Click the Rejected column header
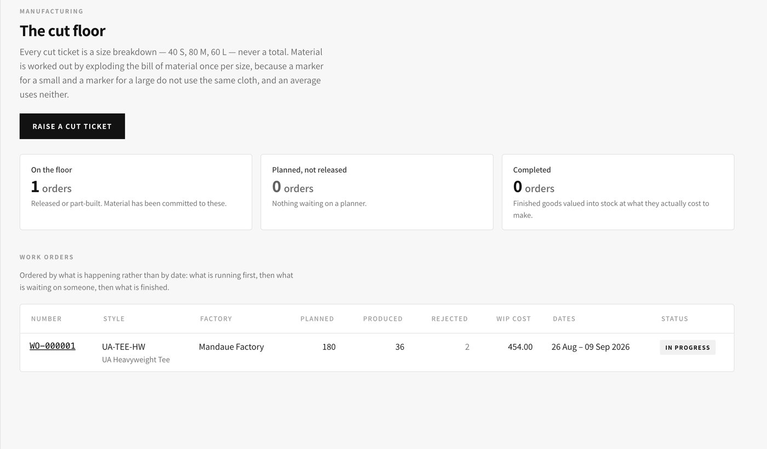The height and width of the screenshot is (449, 767). [450, 319]
